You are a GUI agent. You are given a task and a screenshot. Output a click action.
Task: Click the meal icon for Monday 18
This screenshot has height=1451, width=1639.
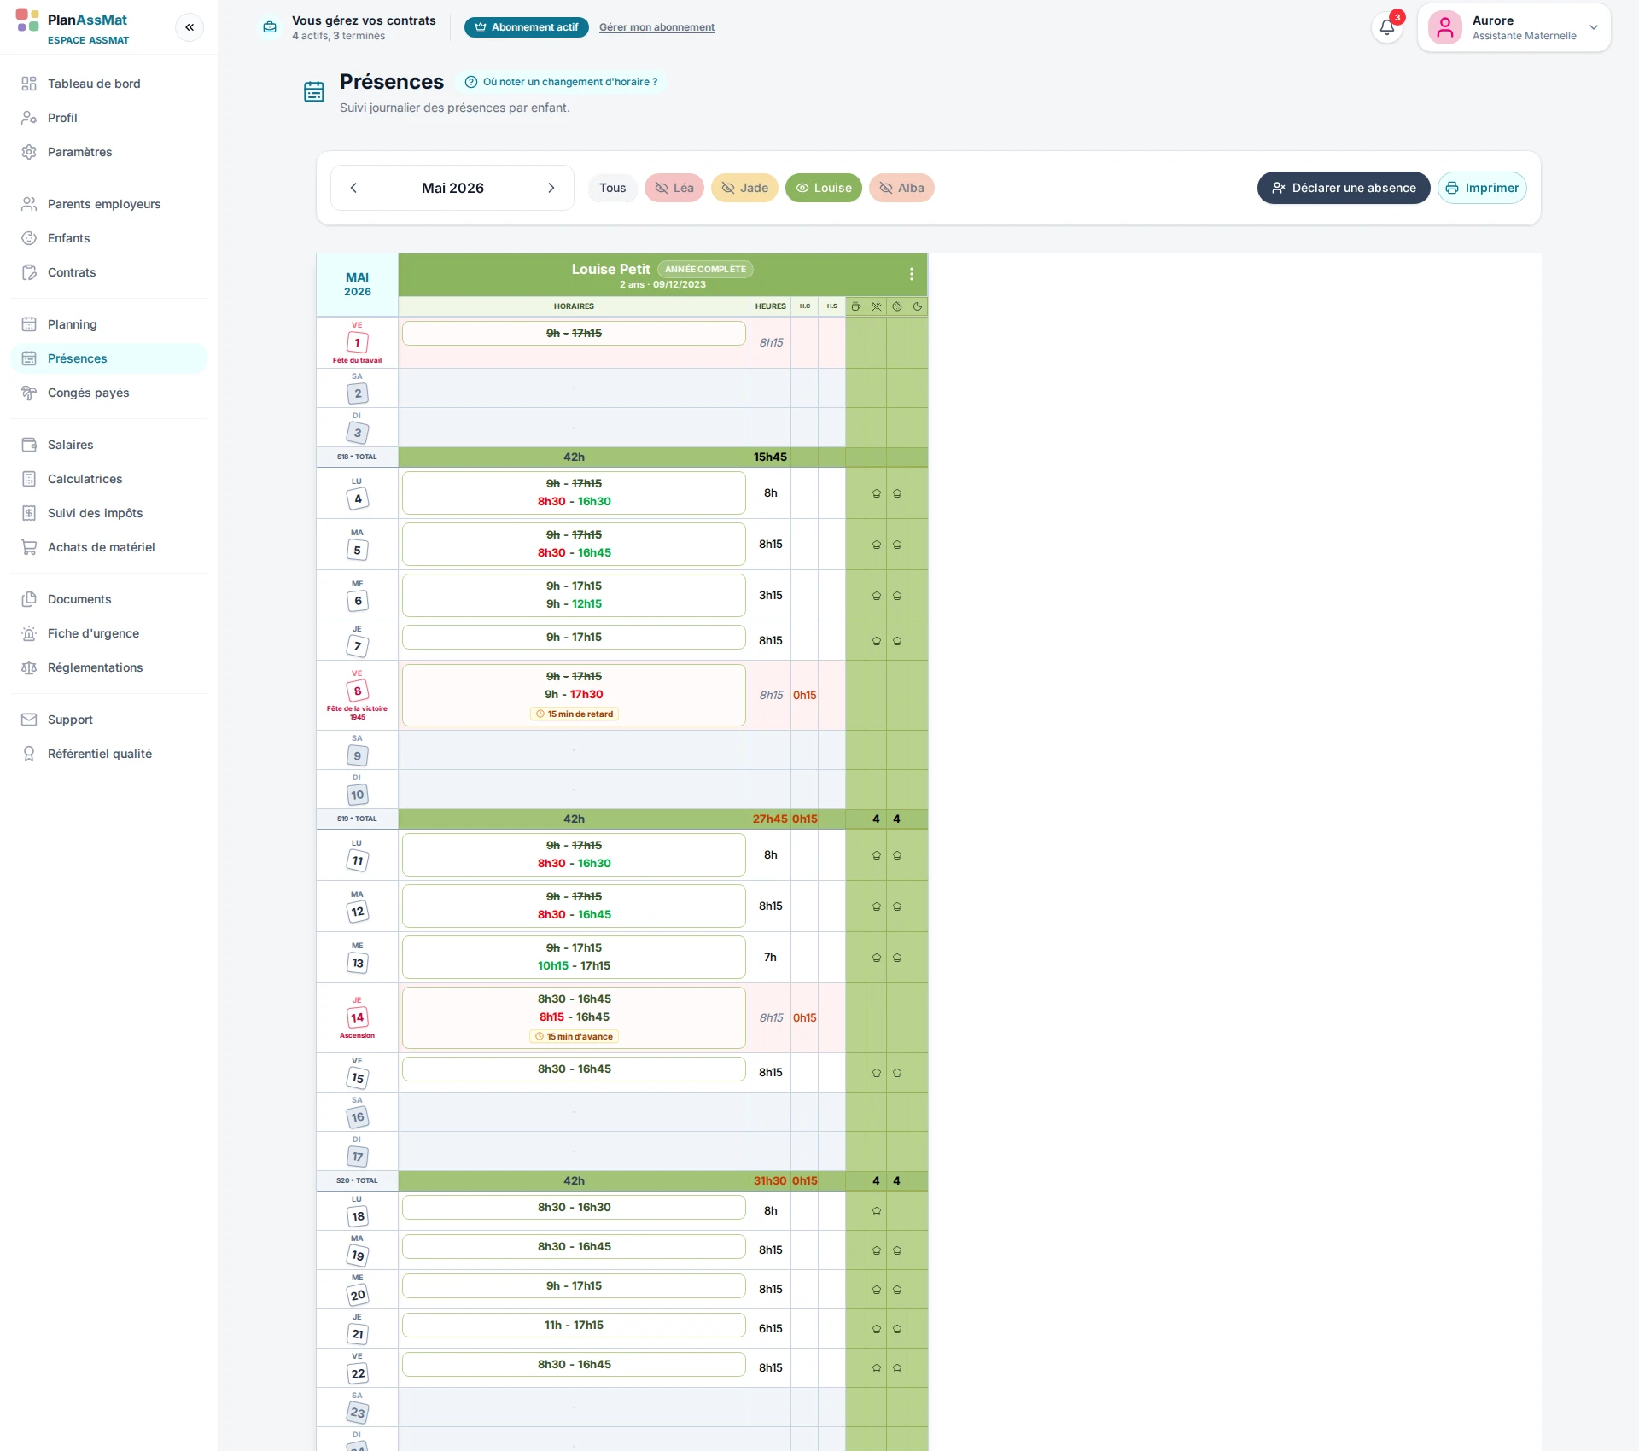pyautogui.click(x=876, y=1211)
